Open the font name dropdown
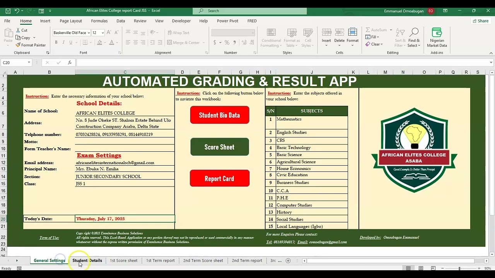 [89, 33]
